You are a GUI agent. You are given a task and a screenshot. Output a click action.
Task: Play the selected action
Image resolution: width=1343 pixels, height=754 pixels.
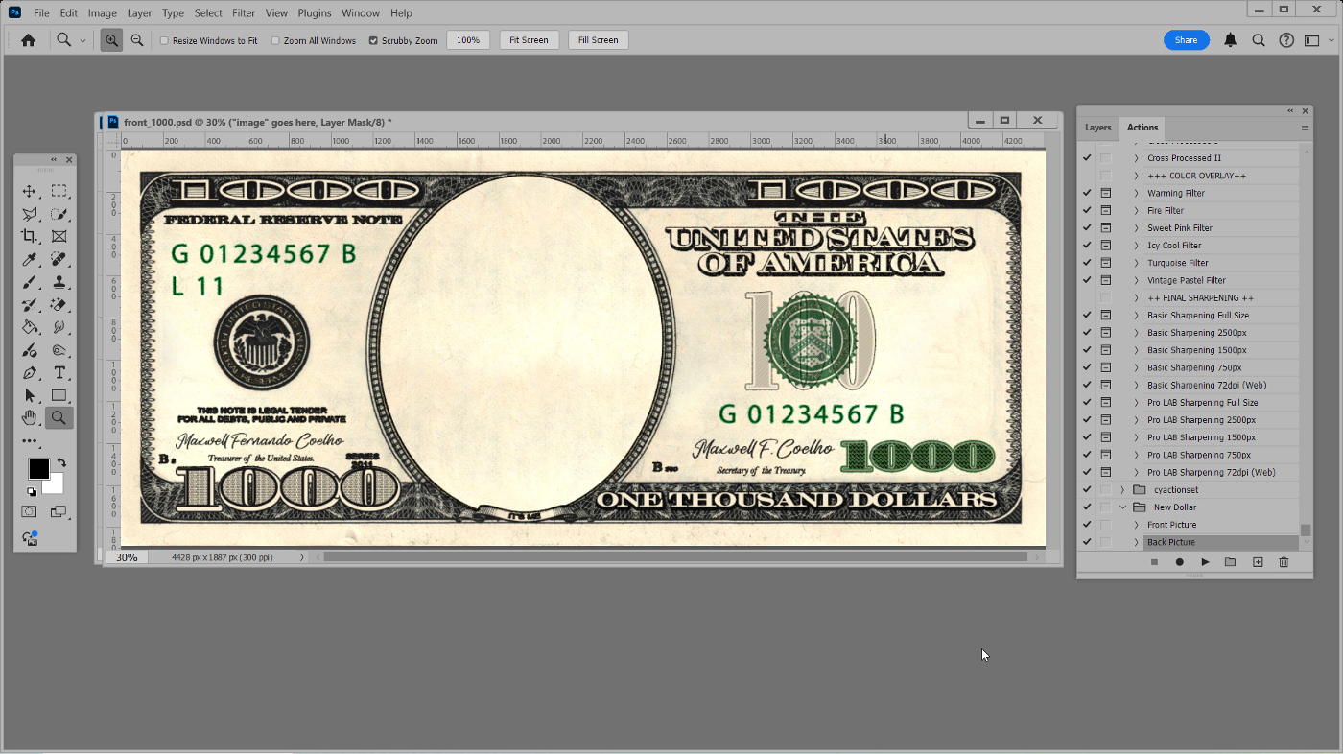1205,562
